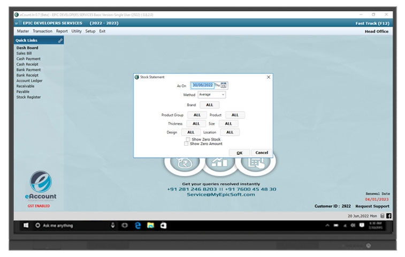The height and width of the screenshot is (257, 405).
Task: Show hidden system tray icons chevron
Action: pyautogui.click(x=327, y=225)
